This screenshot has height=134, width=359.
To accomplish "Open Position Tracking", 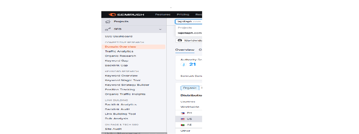I will 120,90.
